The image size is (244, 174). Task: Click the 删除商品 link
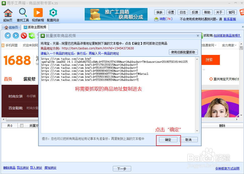[x=9, y=168]
